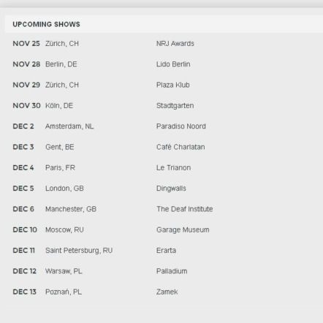
Task: Click the Paradiso Noord venue
Action: [181, 126]
